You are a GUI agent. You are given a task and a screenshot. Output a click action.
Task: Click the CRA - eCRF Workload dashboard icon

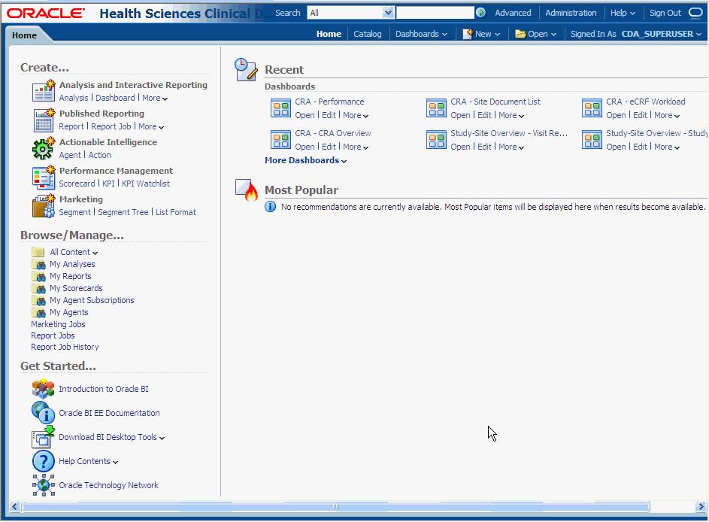tap(592, 108)
